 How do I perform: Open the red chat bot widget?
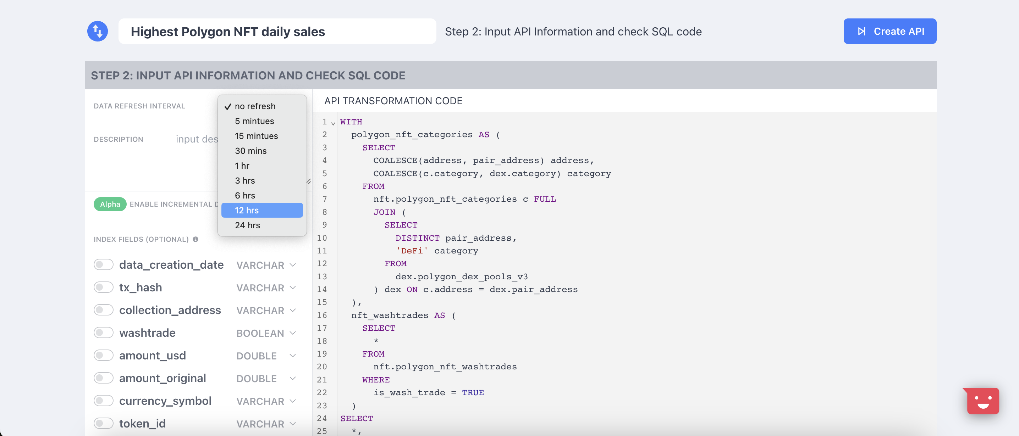coord(982,401)
